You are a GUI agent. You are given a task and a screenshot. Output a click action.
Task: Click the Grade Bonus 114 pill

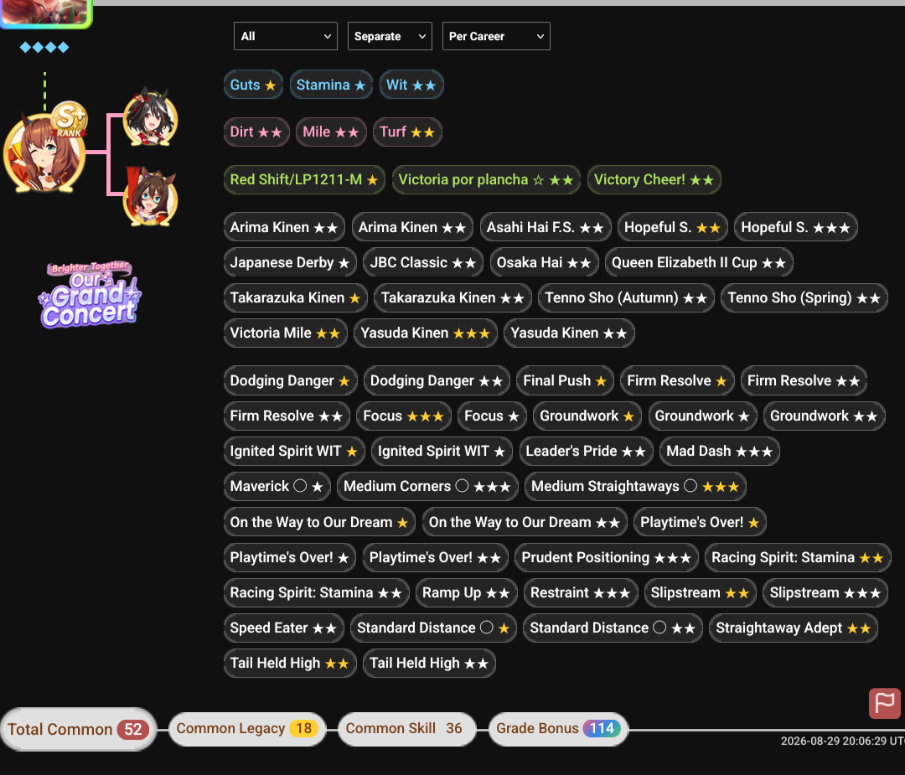tap(558, 729)
